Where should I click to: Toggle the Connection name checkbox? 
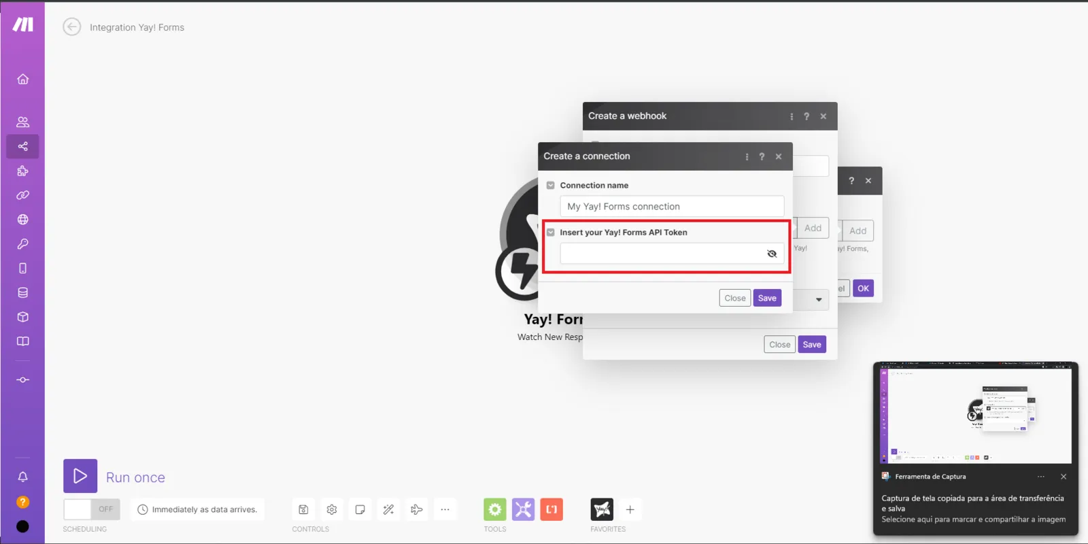551,185
